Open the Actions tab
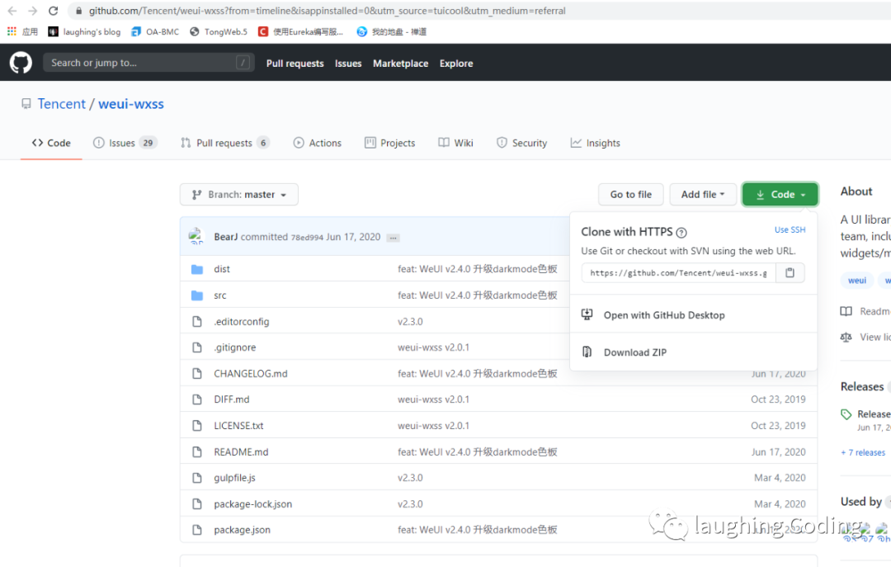Viewport: 891px width, 567px height. pos(317,143)
